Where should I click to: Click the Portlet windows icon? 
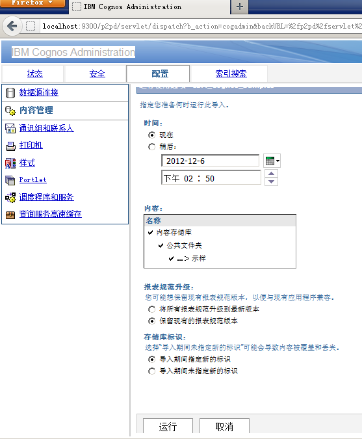tap(10, 180)
